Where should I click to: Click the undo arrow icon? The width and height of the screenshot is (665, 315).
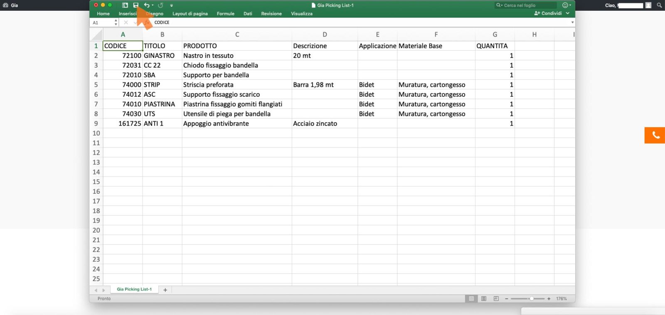tap(147, 5)
